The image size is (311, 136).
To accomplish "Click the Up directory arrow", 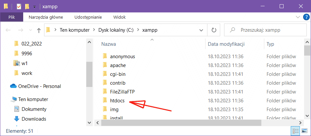I will click(39, 30).
